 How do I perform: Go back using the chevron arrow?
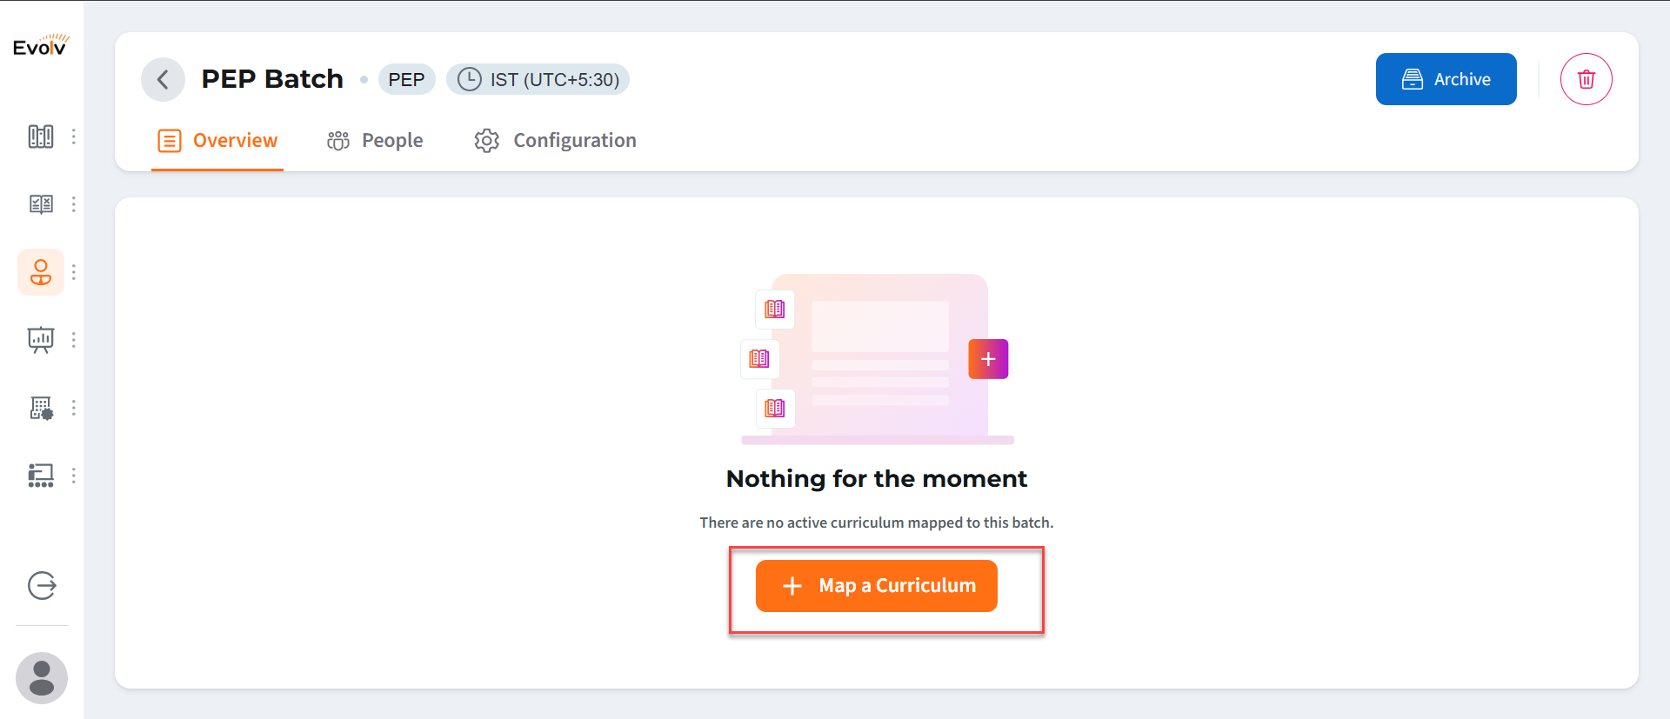pos(163,80)
